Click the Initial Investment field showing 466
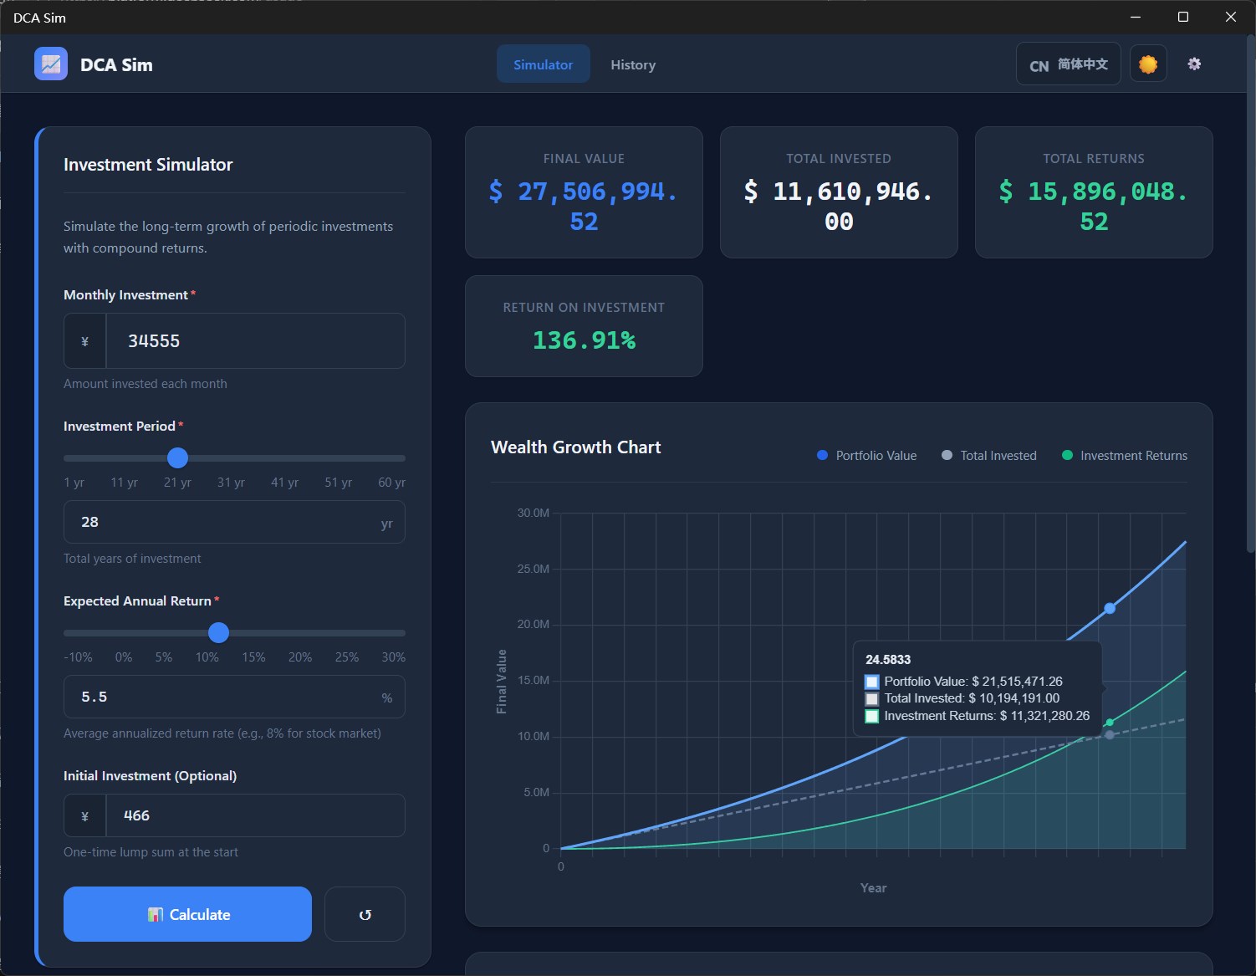The image size is (1256, 976). click(256, 816)
